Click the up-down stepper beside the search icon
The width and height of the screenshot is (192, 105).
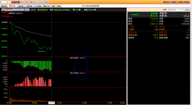click(9, 2)
